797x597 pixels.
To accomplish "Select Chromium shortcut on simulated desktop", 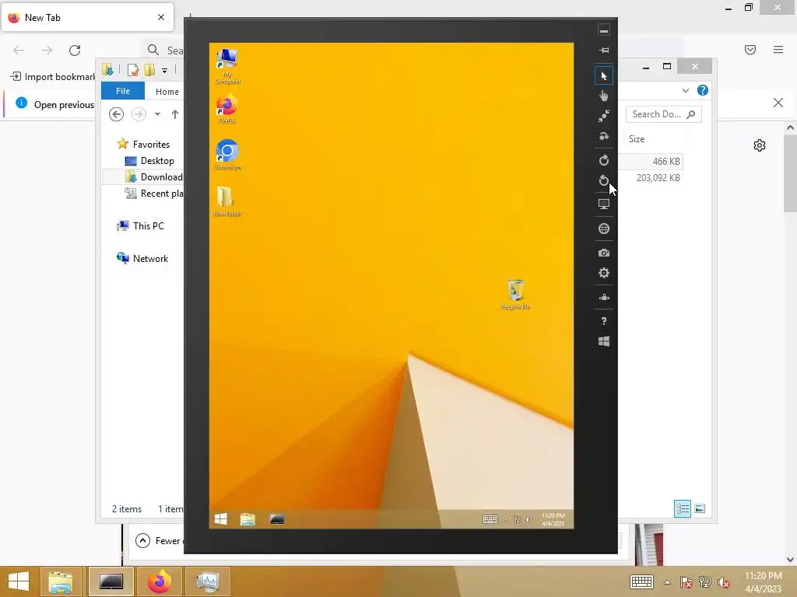I will [x=227, y=155].
